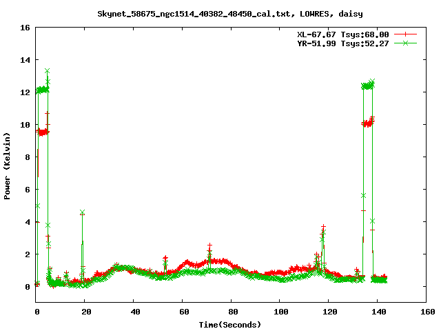
Task: Click the topmost green marker above 13 Kelvin
Action: [48, 70]
